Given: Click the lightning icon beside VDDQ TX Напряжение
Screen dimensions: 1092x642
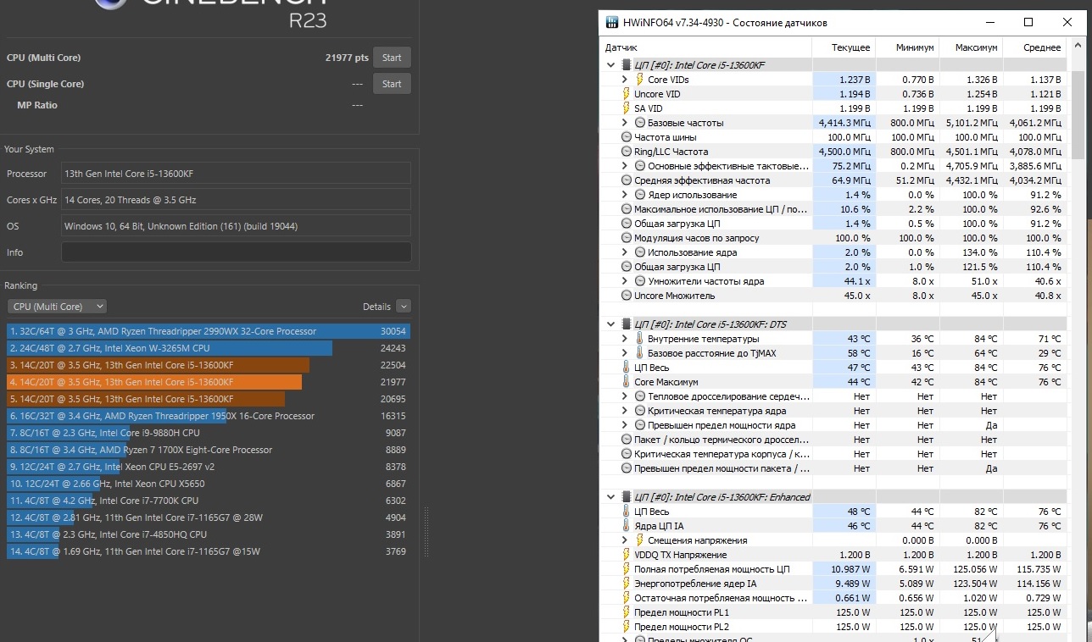Looking at the screenshot, I should (627, 555).
